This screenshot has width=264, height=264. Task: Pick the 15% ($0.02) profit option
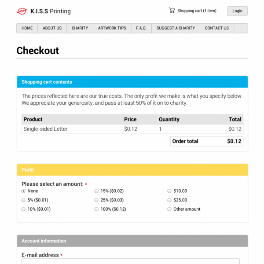96,191
